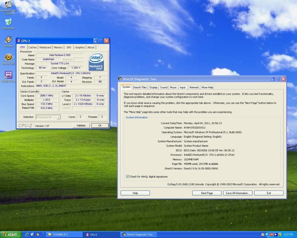Switch to the Caches tab in CPU-Z
The width and height of the screenshot is (297, 238).
pos(32,47)
